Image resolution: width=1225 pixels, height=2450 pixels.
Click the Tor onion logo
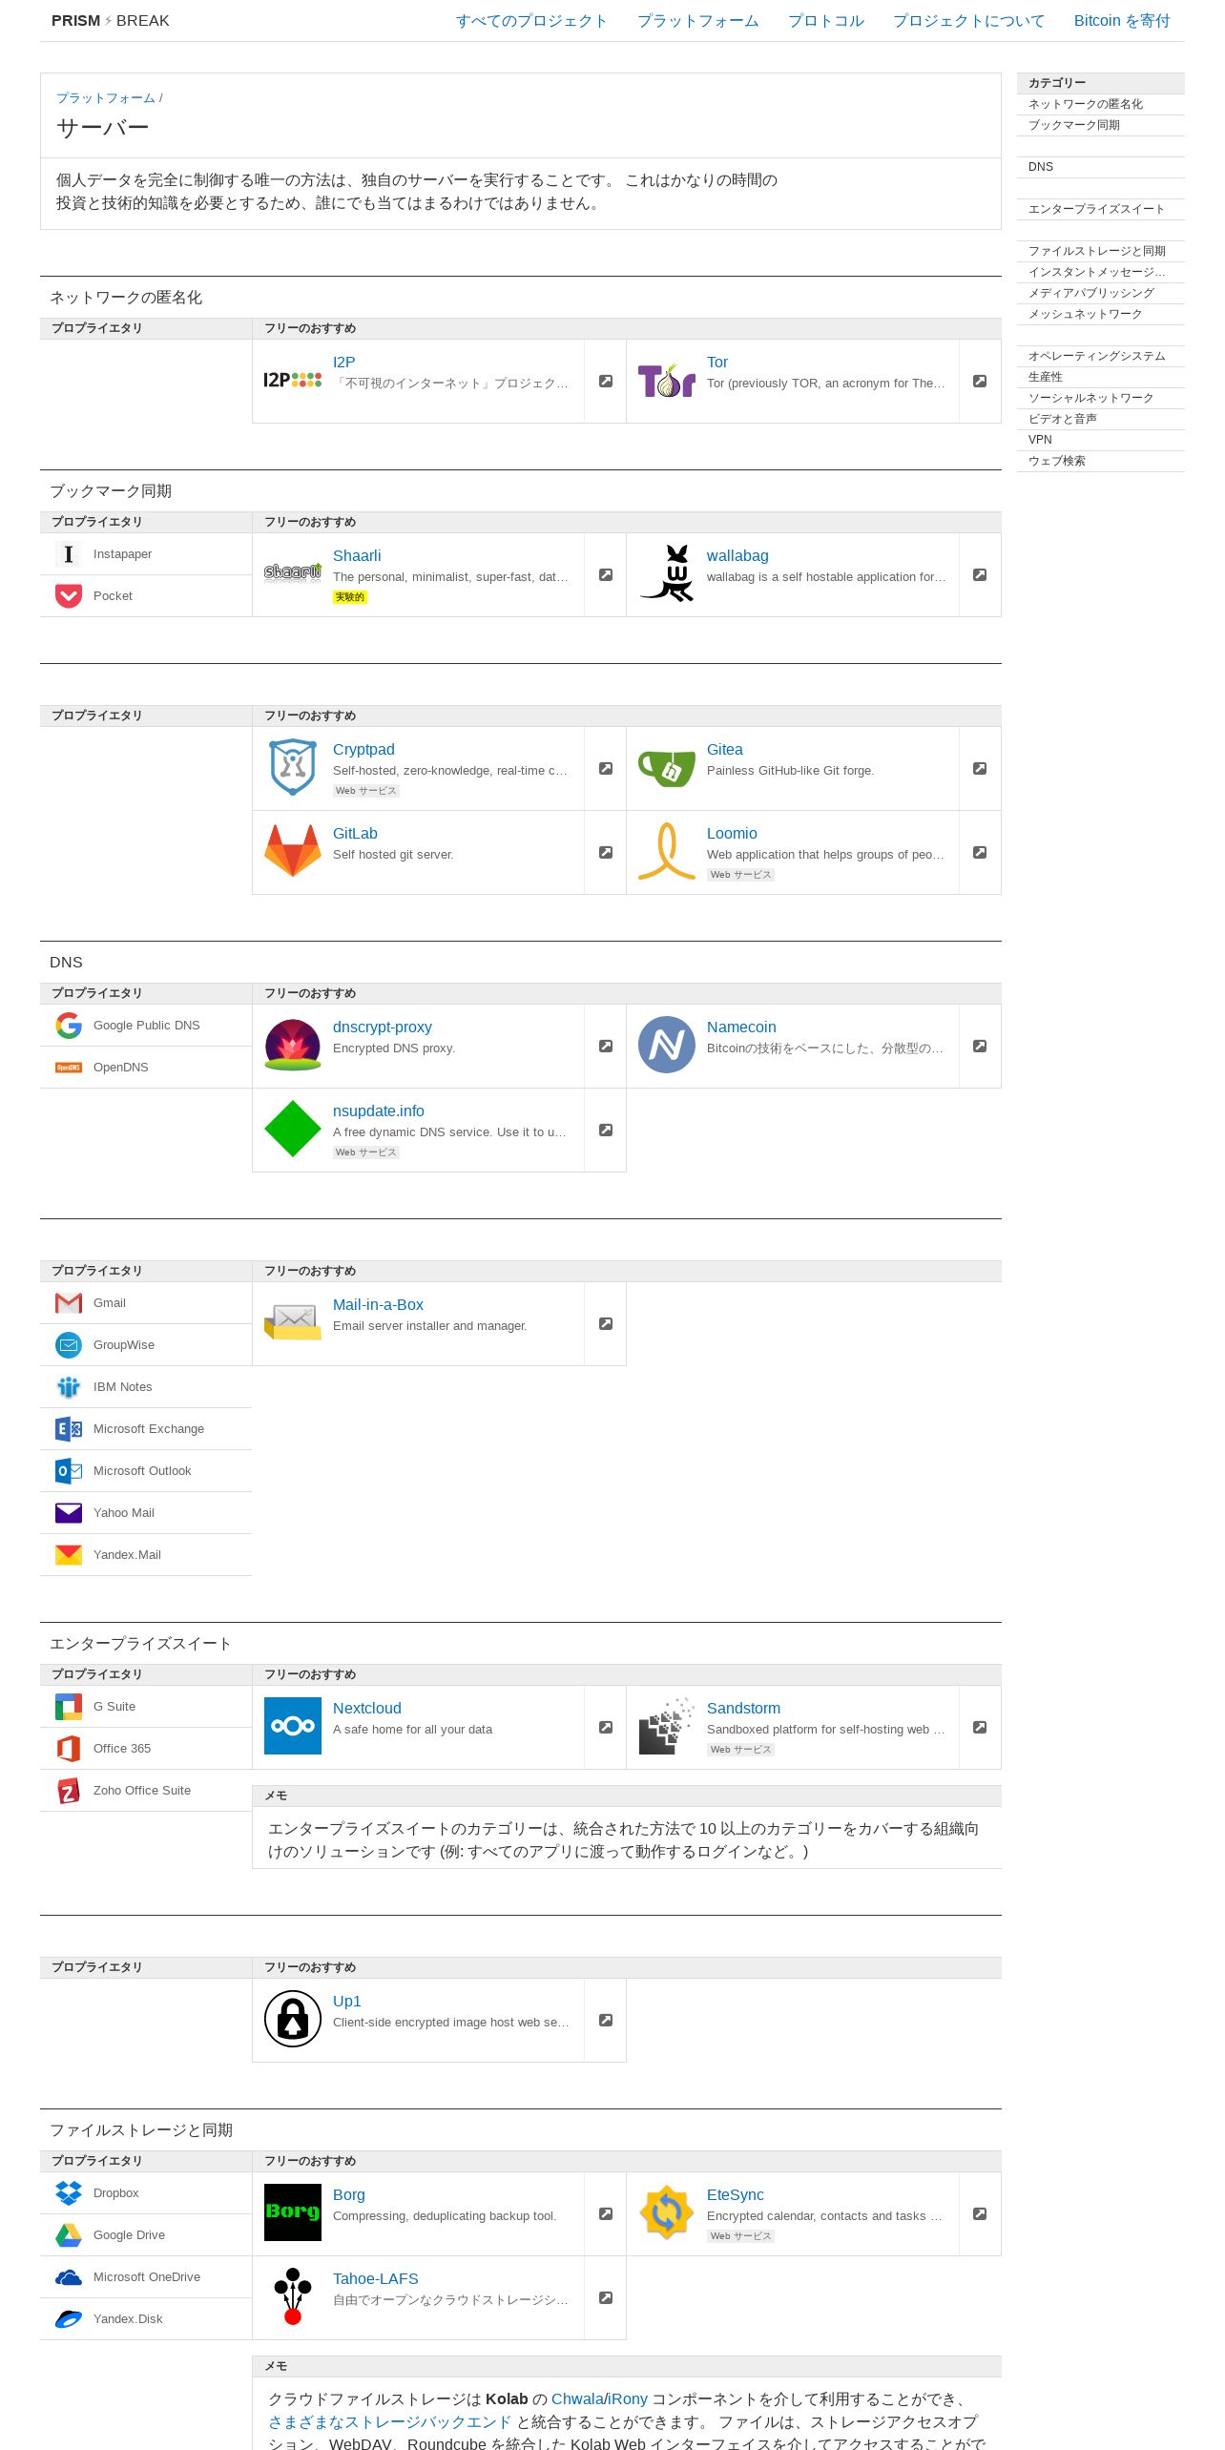tap(666, 381)
